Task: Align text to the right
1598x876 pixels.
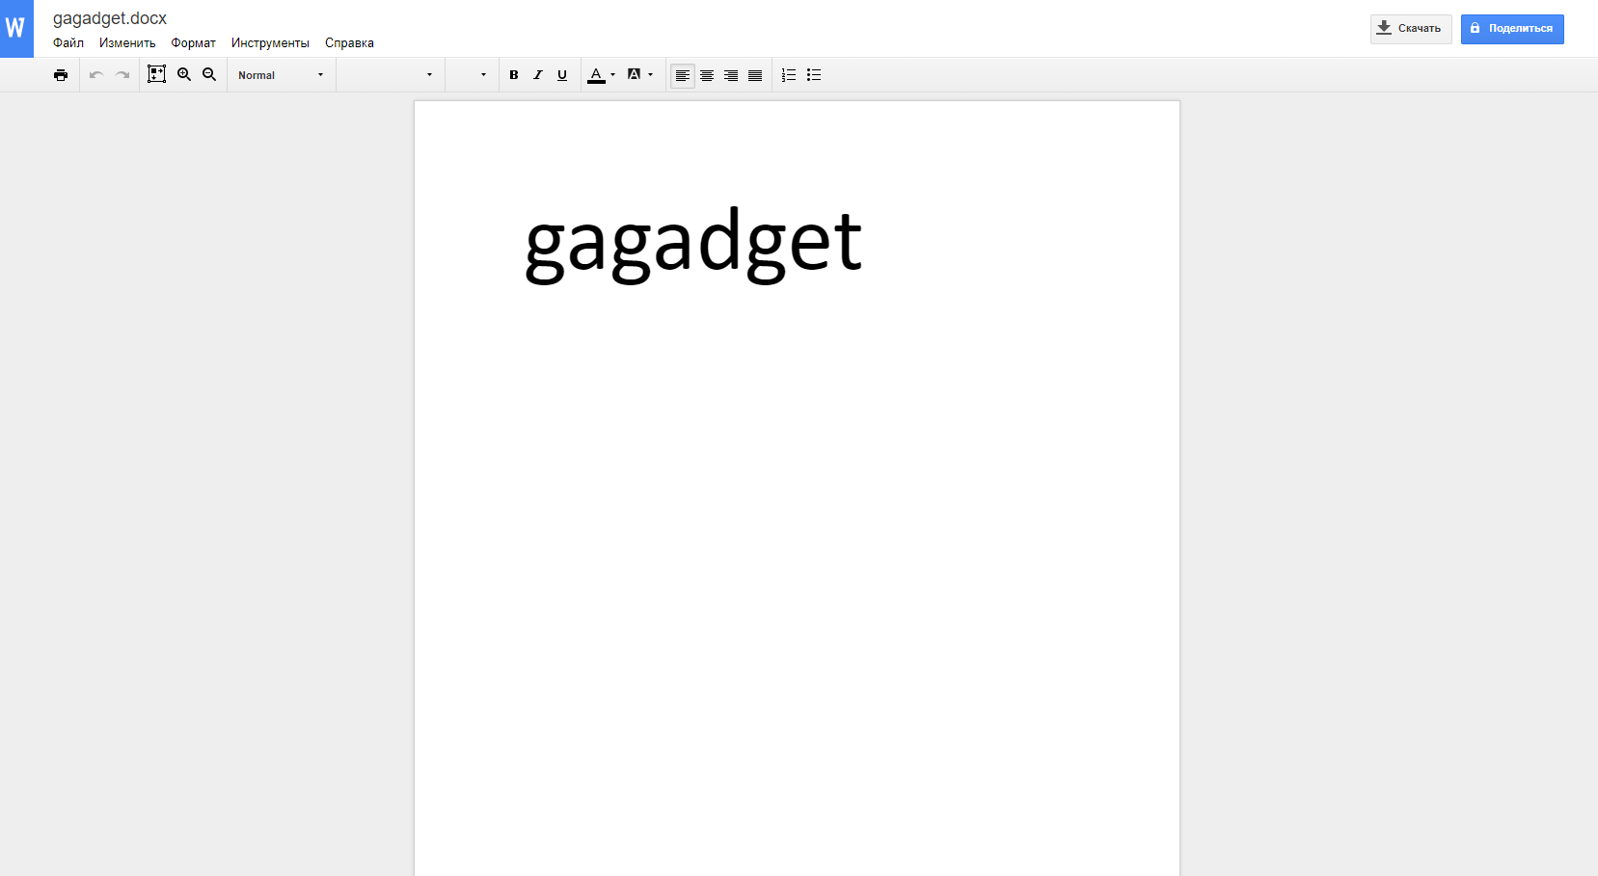Action: tap(731, 75)
